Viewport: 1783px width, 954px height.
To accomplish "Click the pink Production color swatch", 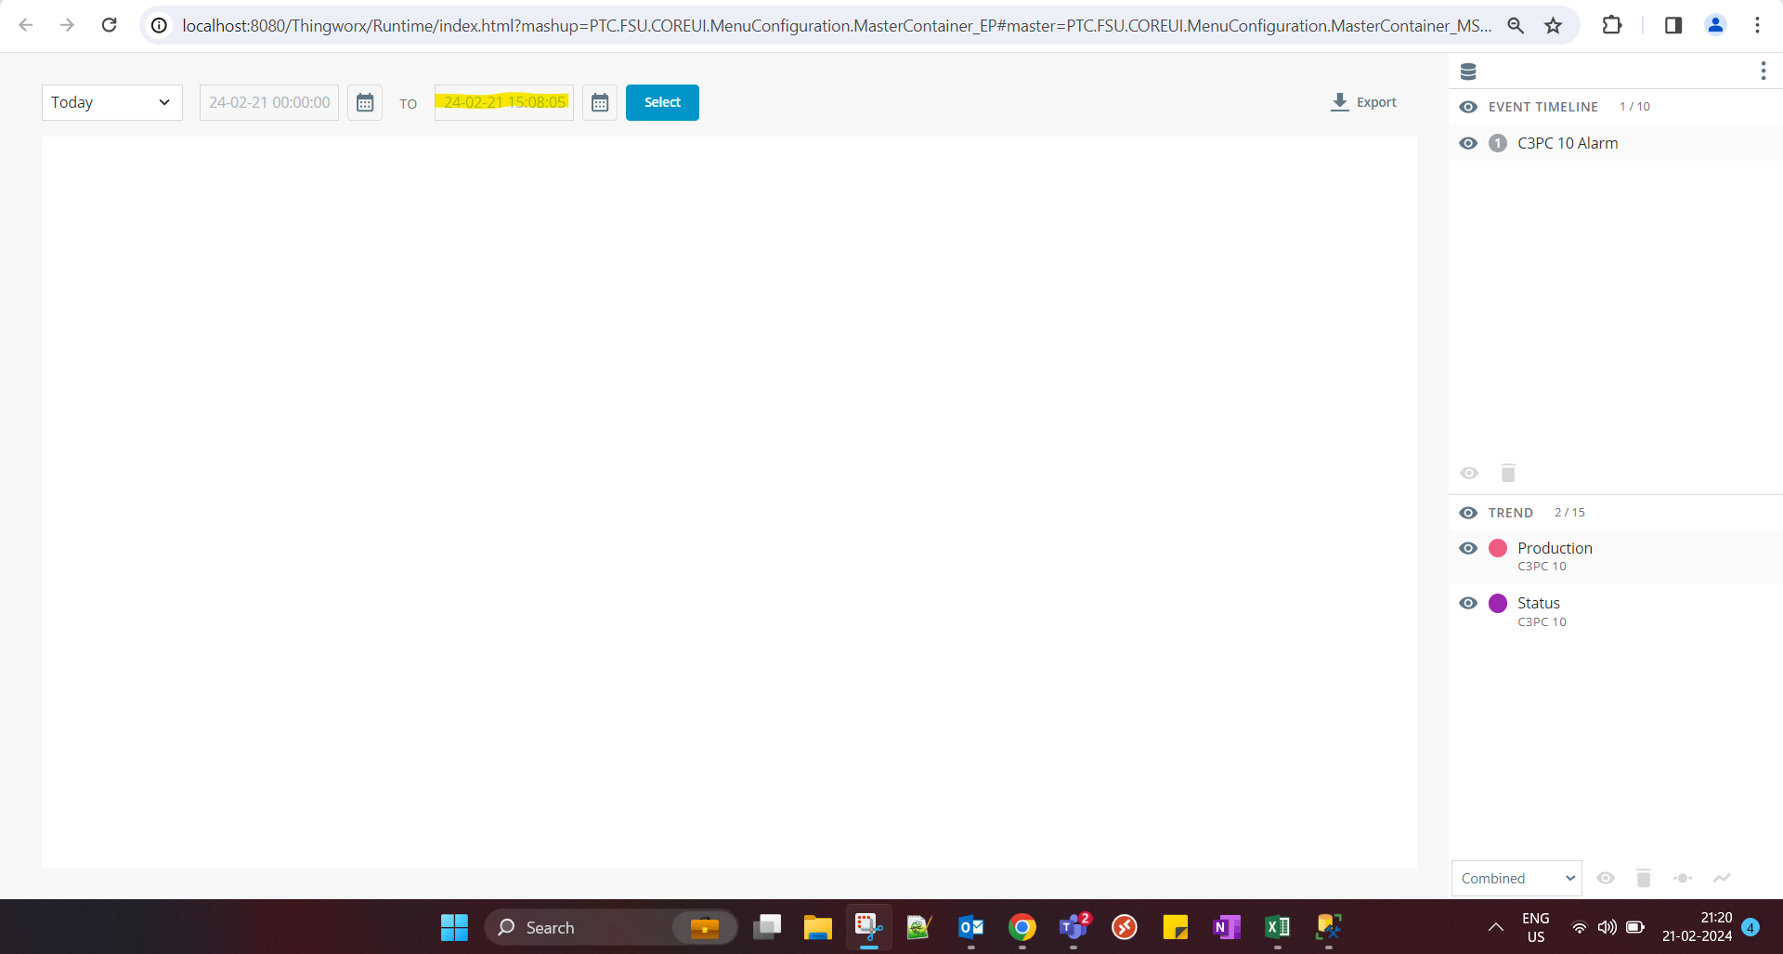I will coord(1499,549).
